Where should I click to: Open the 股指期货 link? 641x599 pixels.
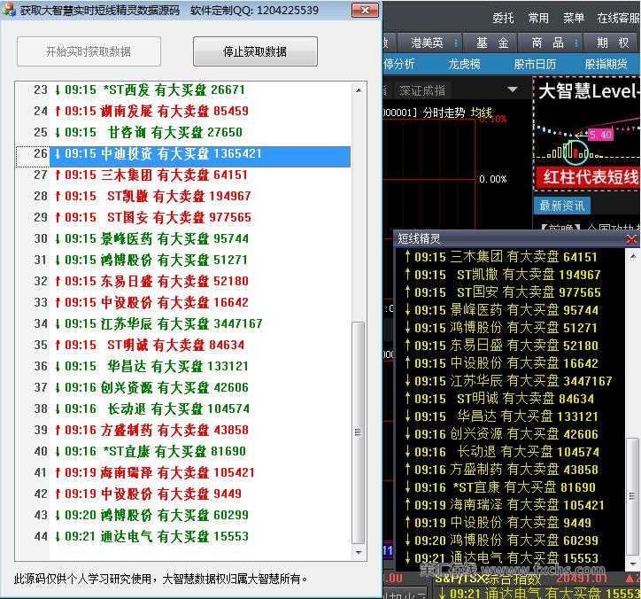pos(606,64)
